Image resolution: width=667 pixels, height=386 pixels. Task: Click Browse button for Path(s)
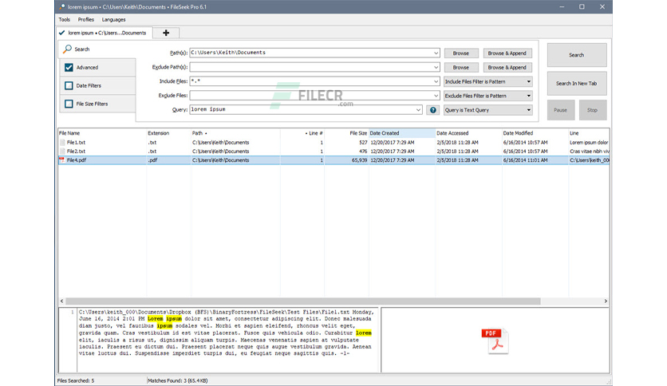[x=460, y=53]
